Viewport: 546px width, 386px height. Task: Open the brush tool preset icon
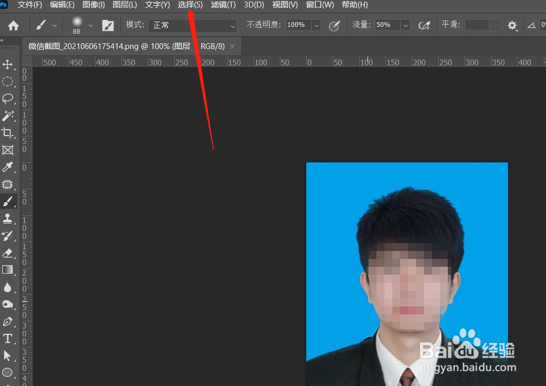pos(41,25)
